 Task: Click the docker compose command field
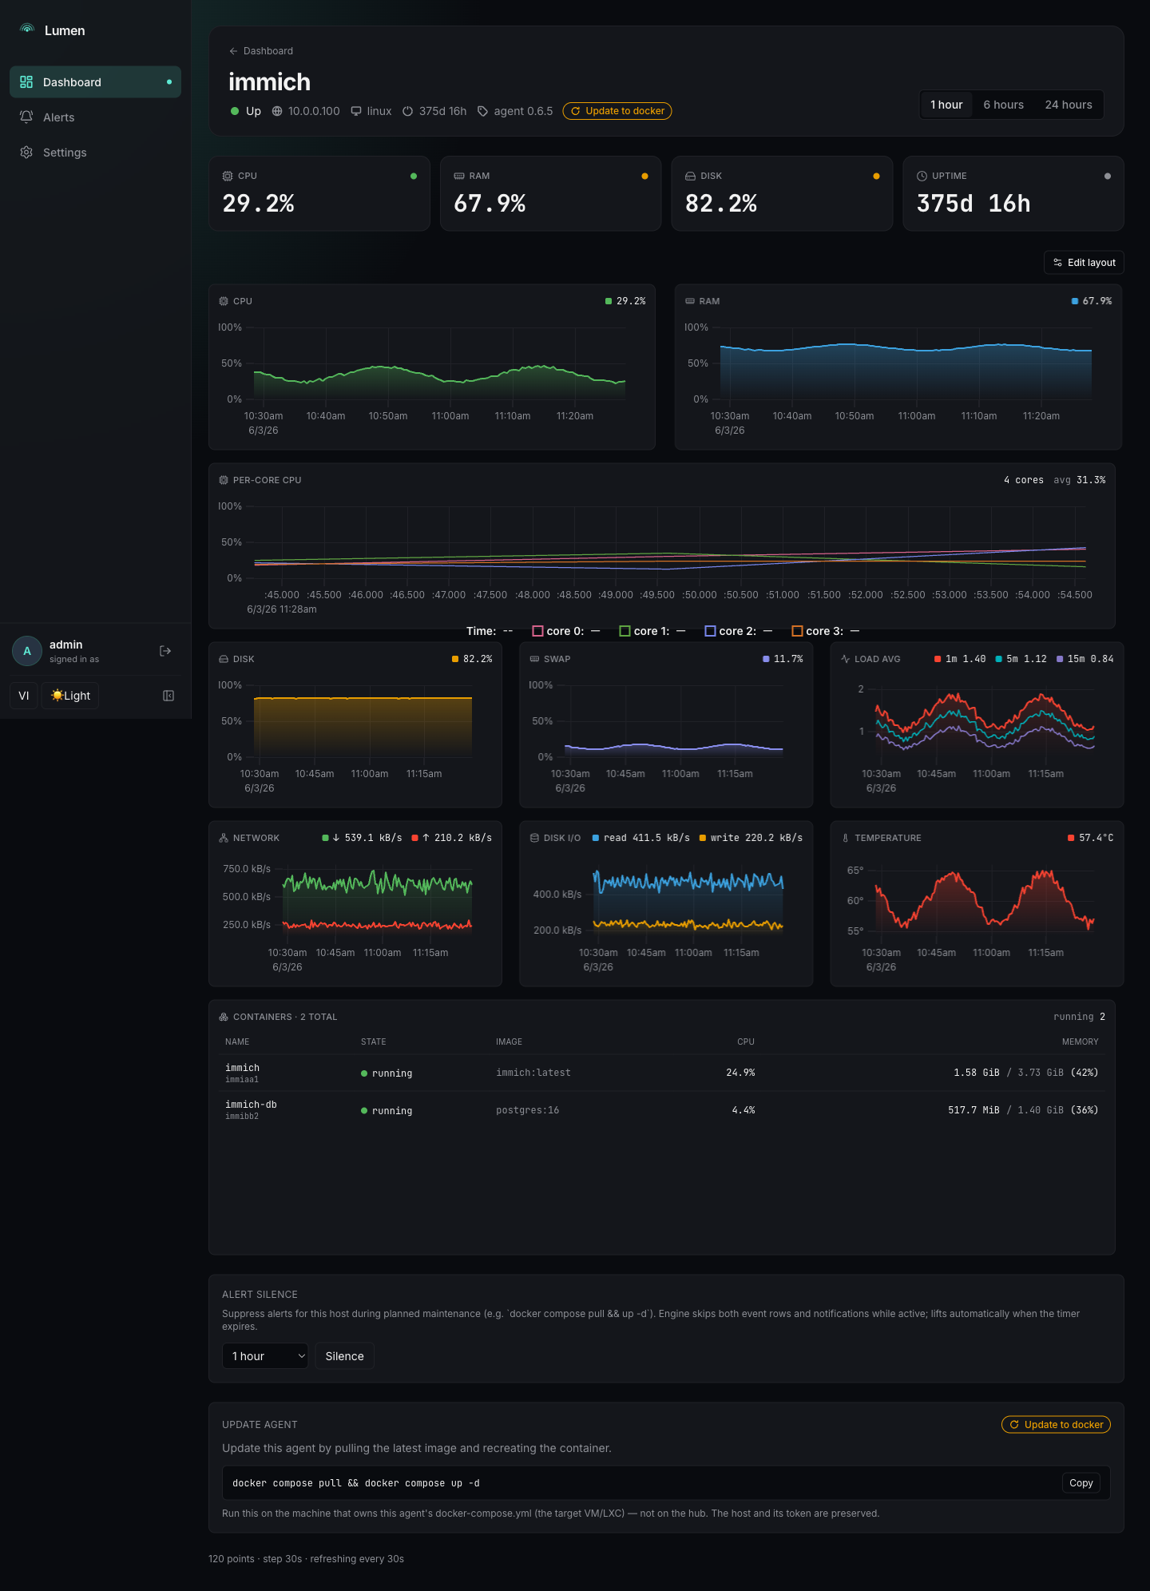666,1483
